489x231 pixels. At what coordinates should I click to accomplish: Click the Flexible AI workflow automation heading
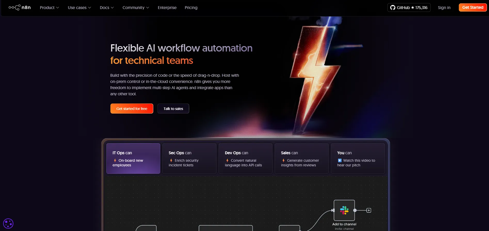[181, 48]
